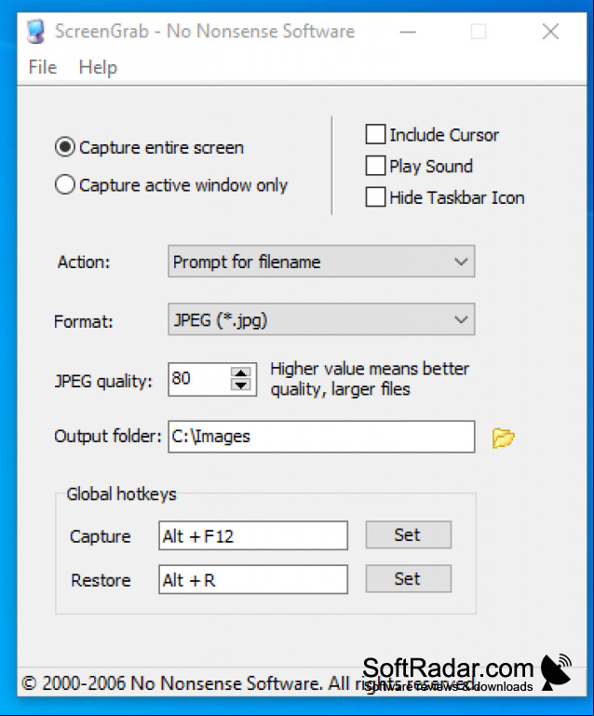This screenshot has height=716, width=594.
Task: Increase JPEG quality with the up arrow
Action: point(241,372)
